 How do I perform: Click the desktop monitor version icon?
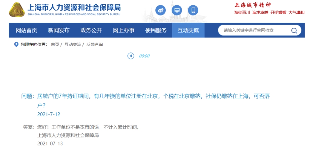click(x=177, y=10)
